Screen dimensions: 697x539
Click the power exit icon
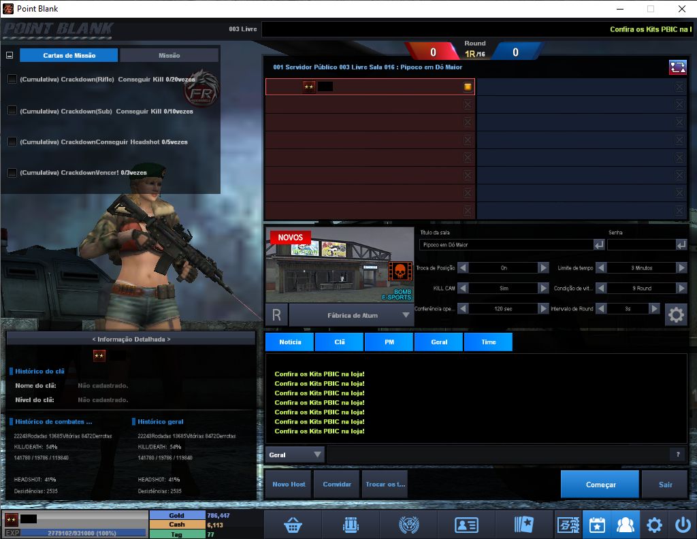(x=683, y=525)
